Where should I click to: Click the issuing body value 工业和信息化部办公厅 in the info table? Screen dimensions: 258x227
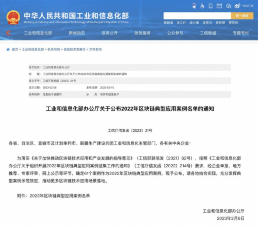56,67
